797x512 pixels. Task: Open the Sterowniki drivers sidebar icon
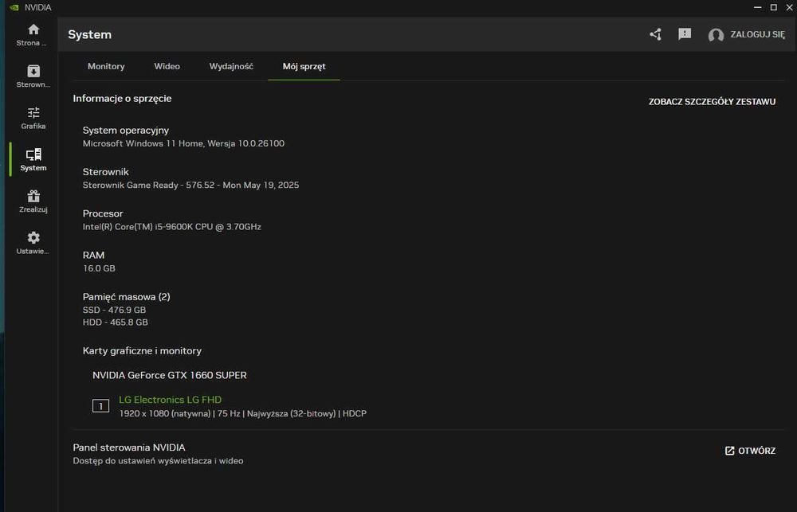click(33, 71)
